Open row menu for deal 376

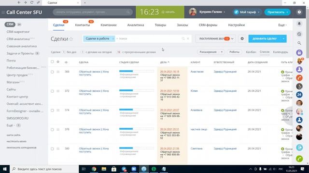coord(58,130)
